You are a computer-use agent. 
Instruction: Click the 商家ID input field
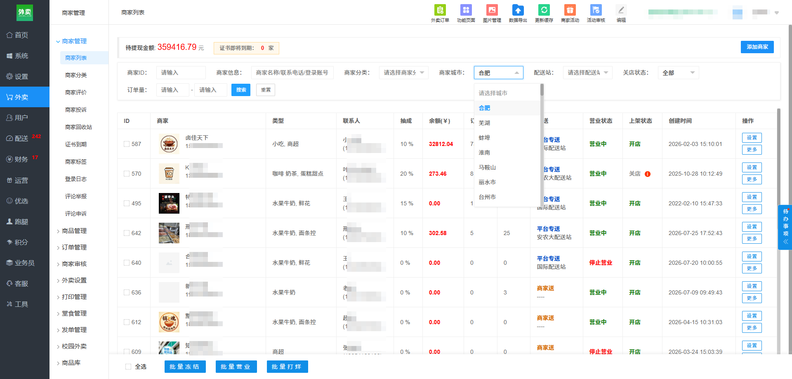pos(181,73)
